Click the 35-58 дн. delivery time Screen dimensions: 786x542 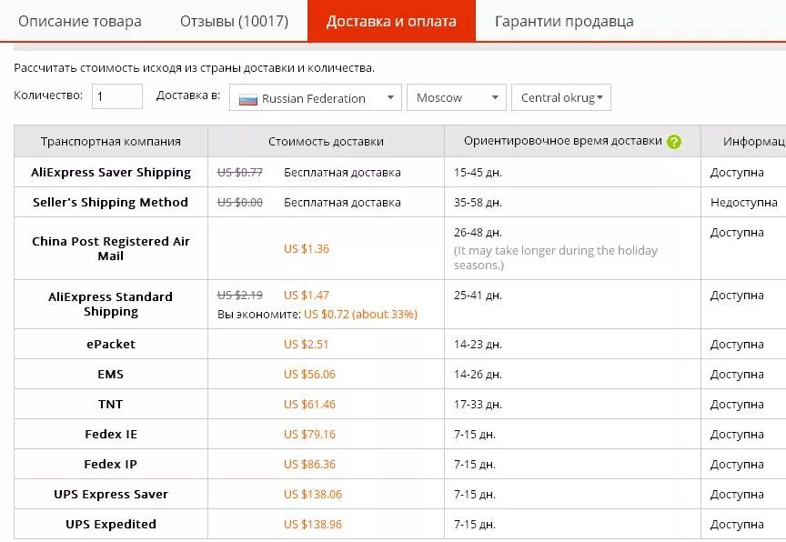478,203
